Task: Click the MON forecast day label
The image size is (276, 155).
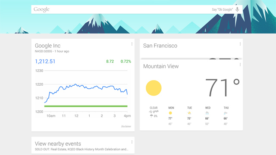Action: click(x=171, y=108)
